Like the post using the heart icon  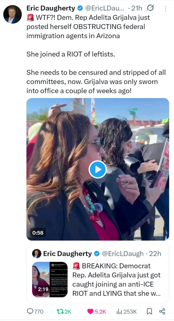click(90, 311)
